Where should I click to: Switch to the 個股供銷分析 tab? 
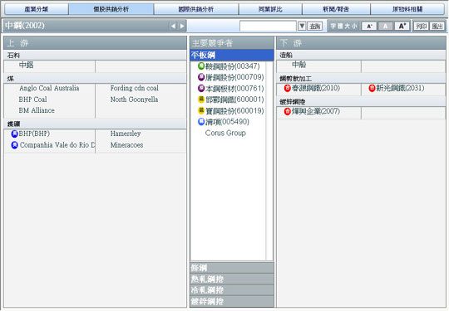(x=111, y=9)
